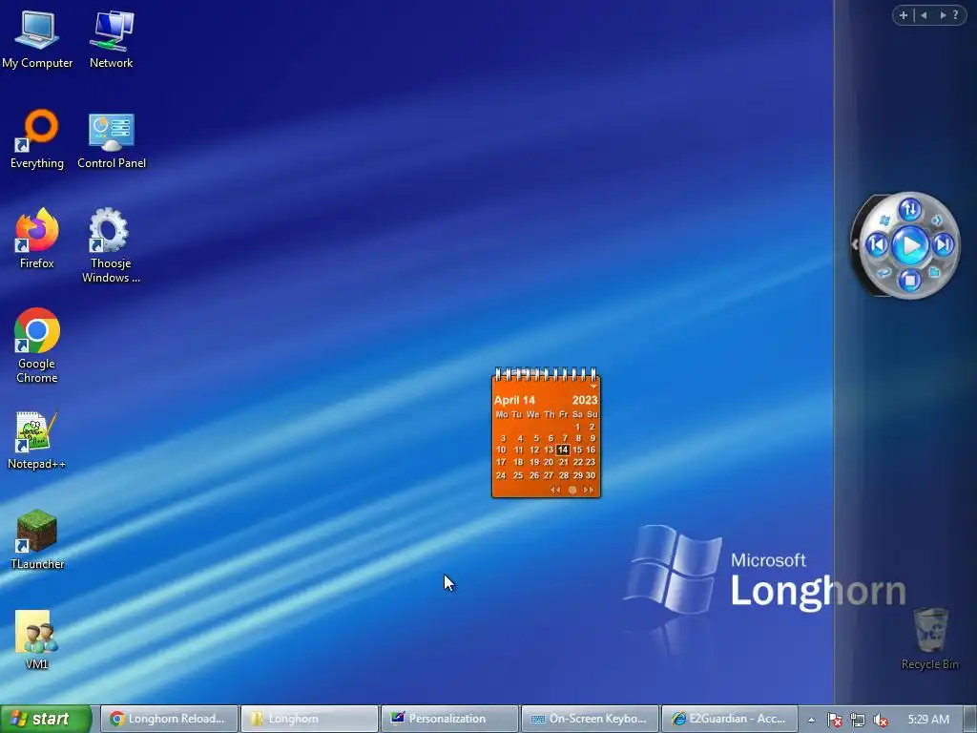Launch the Firefox desktop shortcut
Viewport: 977px width, 733px height.
[x=37, y=239]
